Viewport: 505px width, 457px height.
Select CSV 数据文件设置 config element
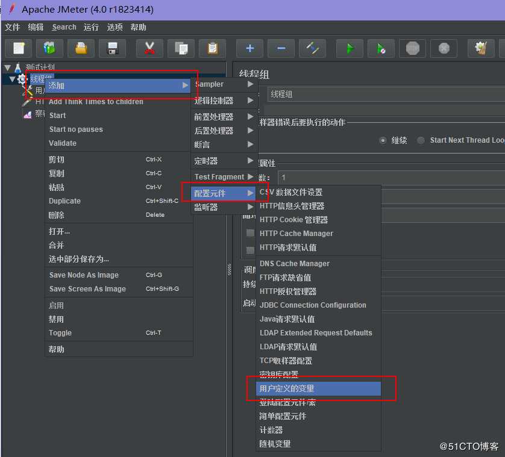coord(319,193)
